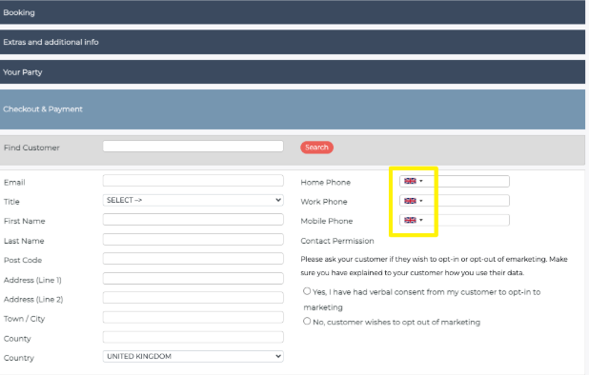
Task: Click the Post Code input field
Action: click(x=193, y=258)
